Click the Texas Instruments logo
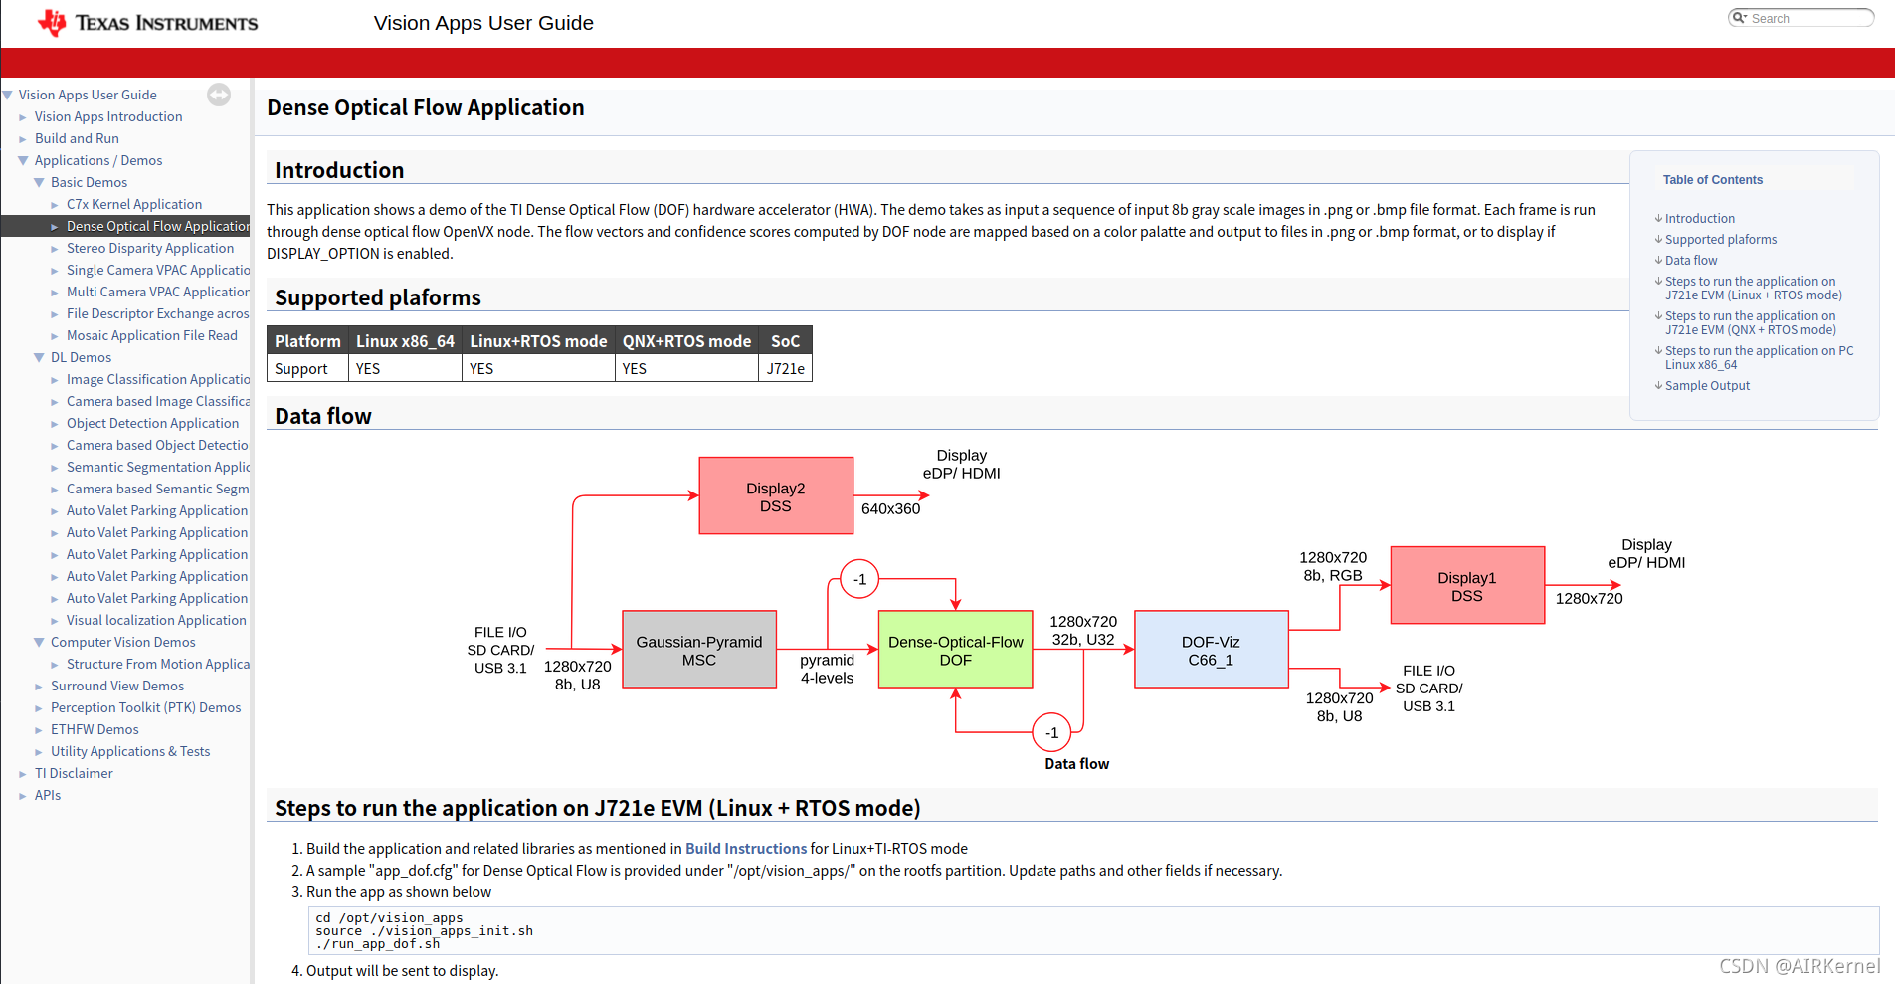 click(x=147, y=23)
